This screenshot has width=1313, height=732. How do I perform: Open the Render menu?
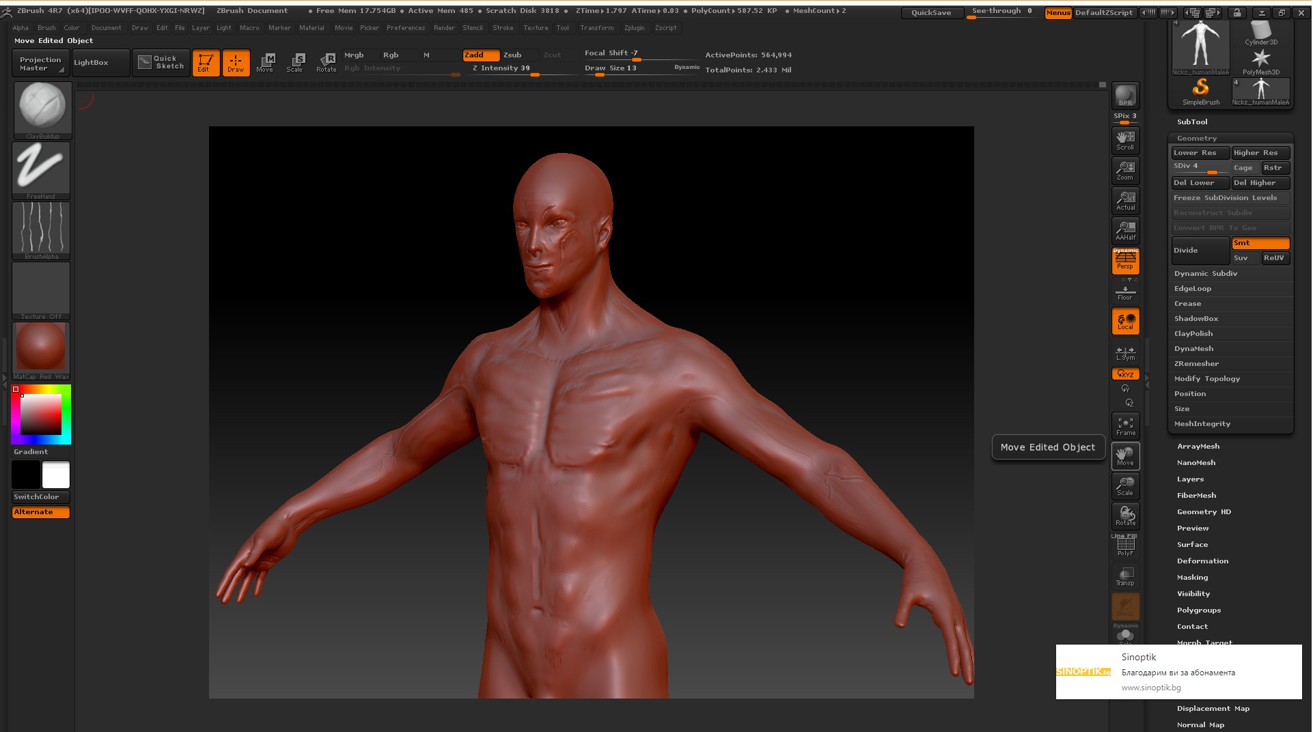pyautogui.click(x=444, y=28)
